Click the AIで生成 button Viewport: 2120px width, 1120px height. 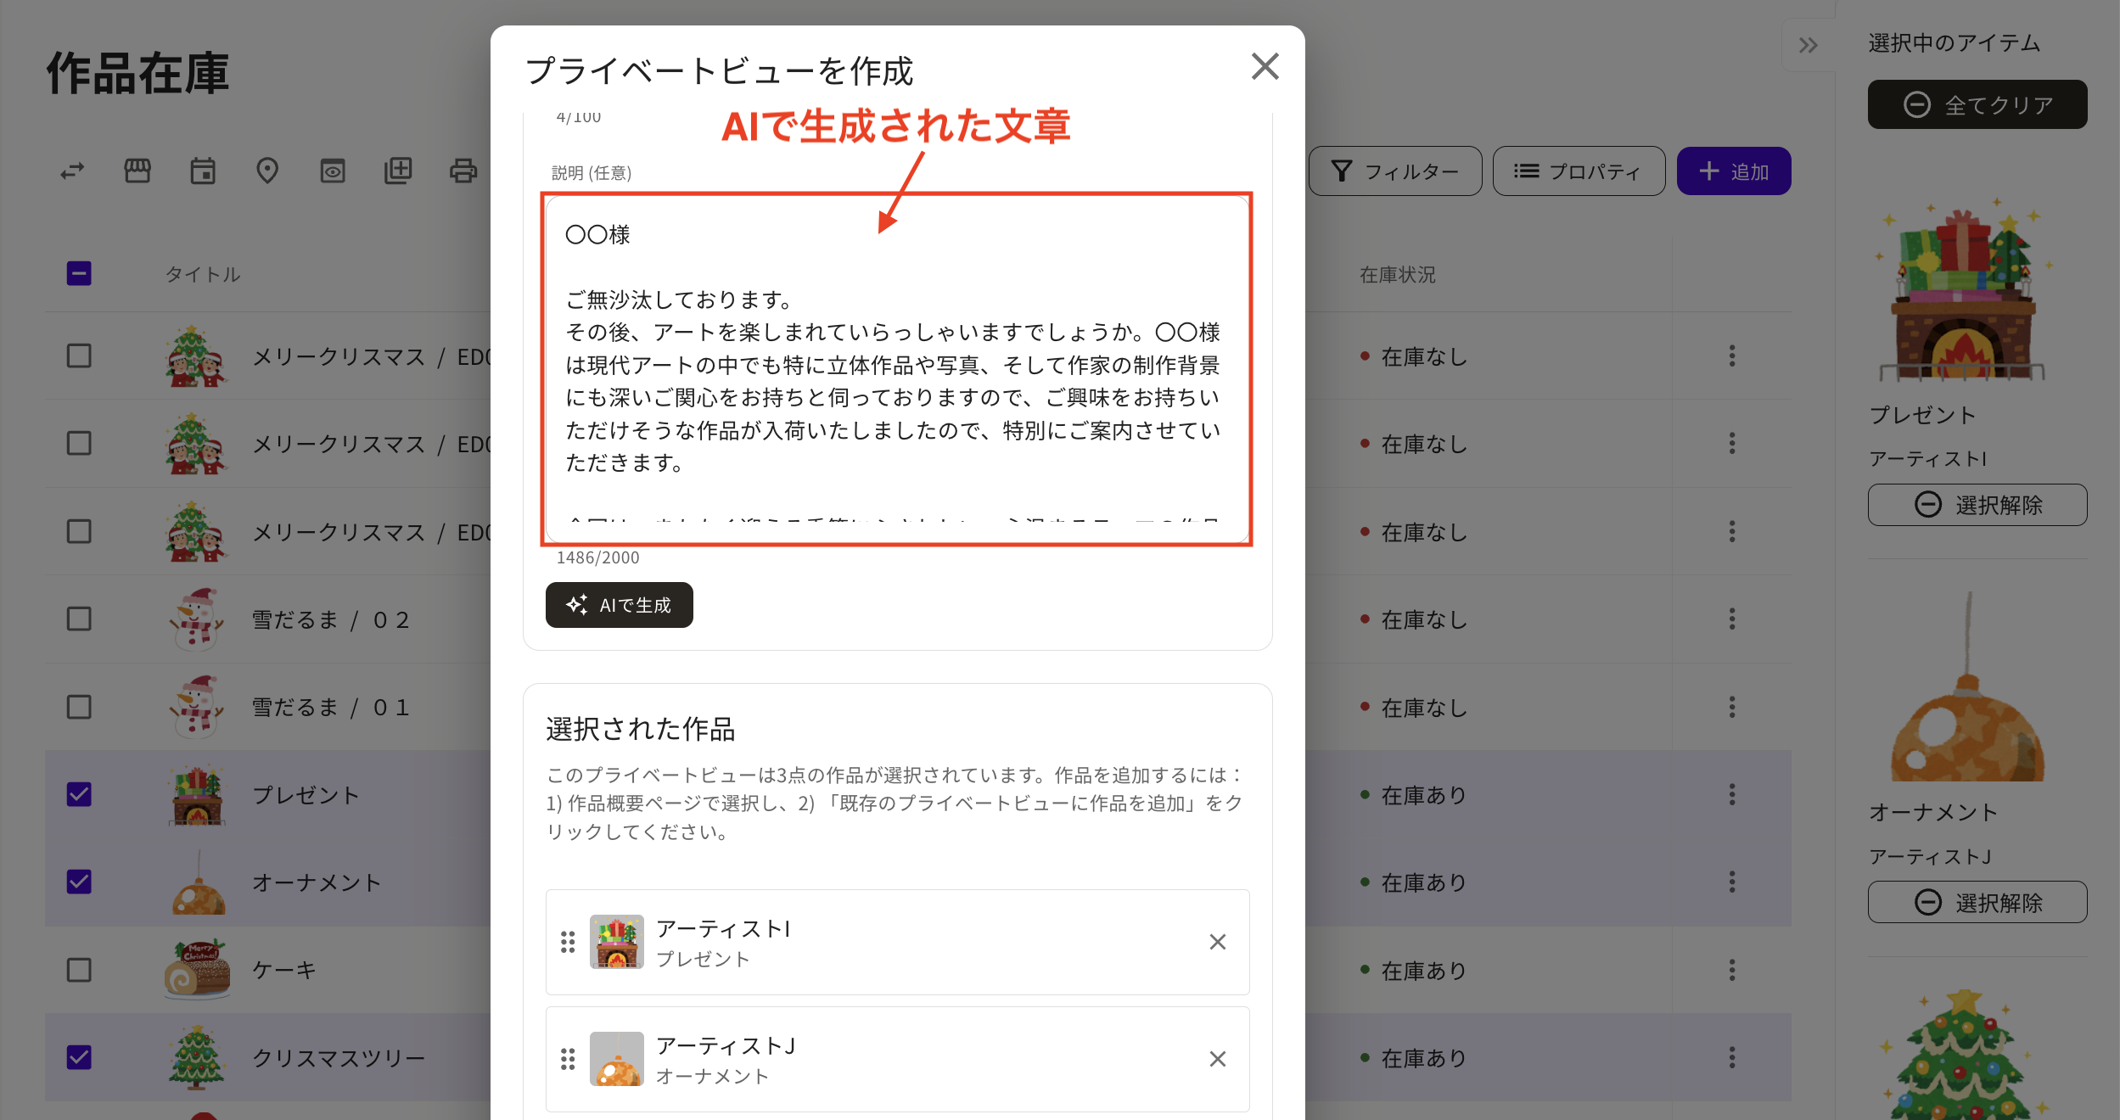619,605
